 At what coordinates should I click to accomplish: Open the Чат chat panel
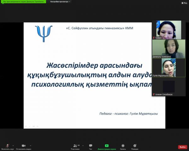pos(91,146)
